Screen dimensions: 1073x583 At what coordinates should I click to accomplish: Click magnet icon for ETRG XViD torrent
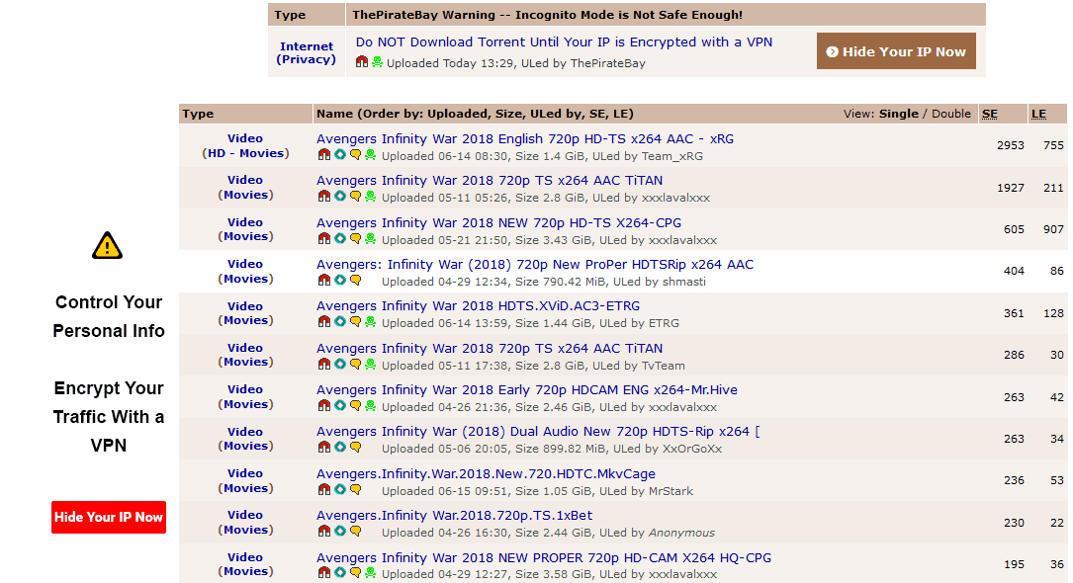(324, 322)
